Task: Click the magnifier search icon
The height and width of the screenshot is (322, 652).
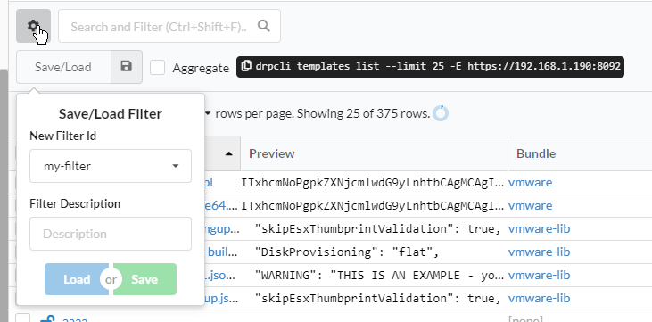Action: tap(264, 26)
